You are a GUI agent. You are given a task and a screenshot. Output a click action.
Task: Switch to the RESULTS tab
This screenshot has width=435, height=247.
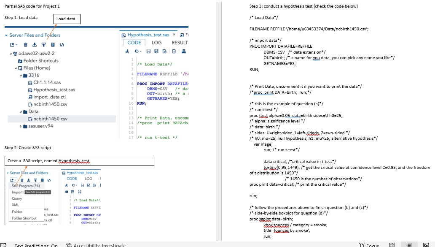click(180, 42)
